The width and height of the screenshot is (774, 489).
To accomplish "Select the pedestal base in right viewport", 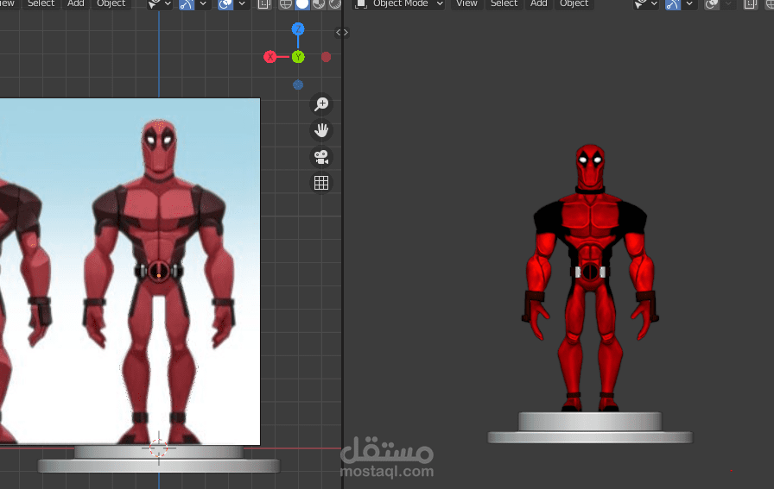I will coord(590,429).
